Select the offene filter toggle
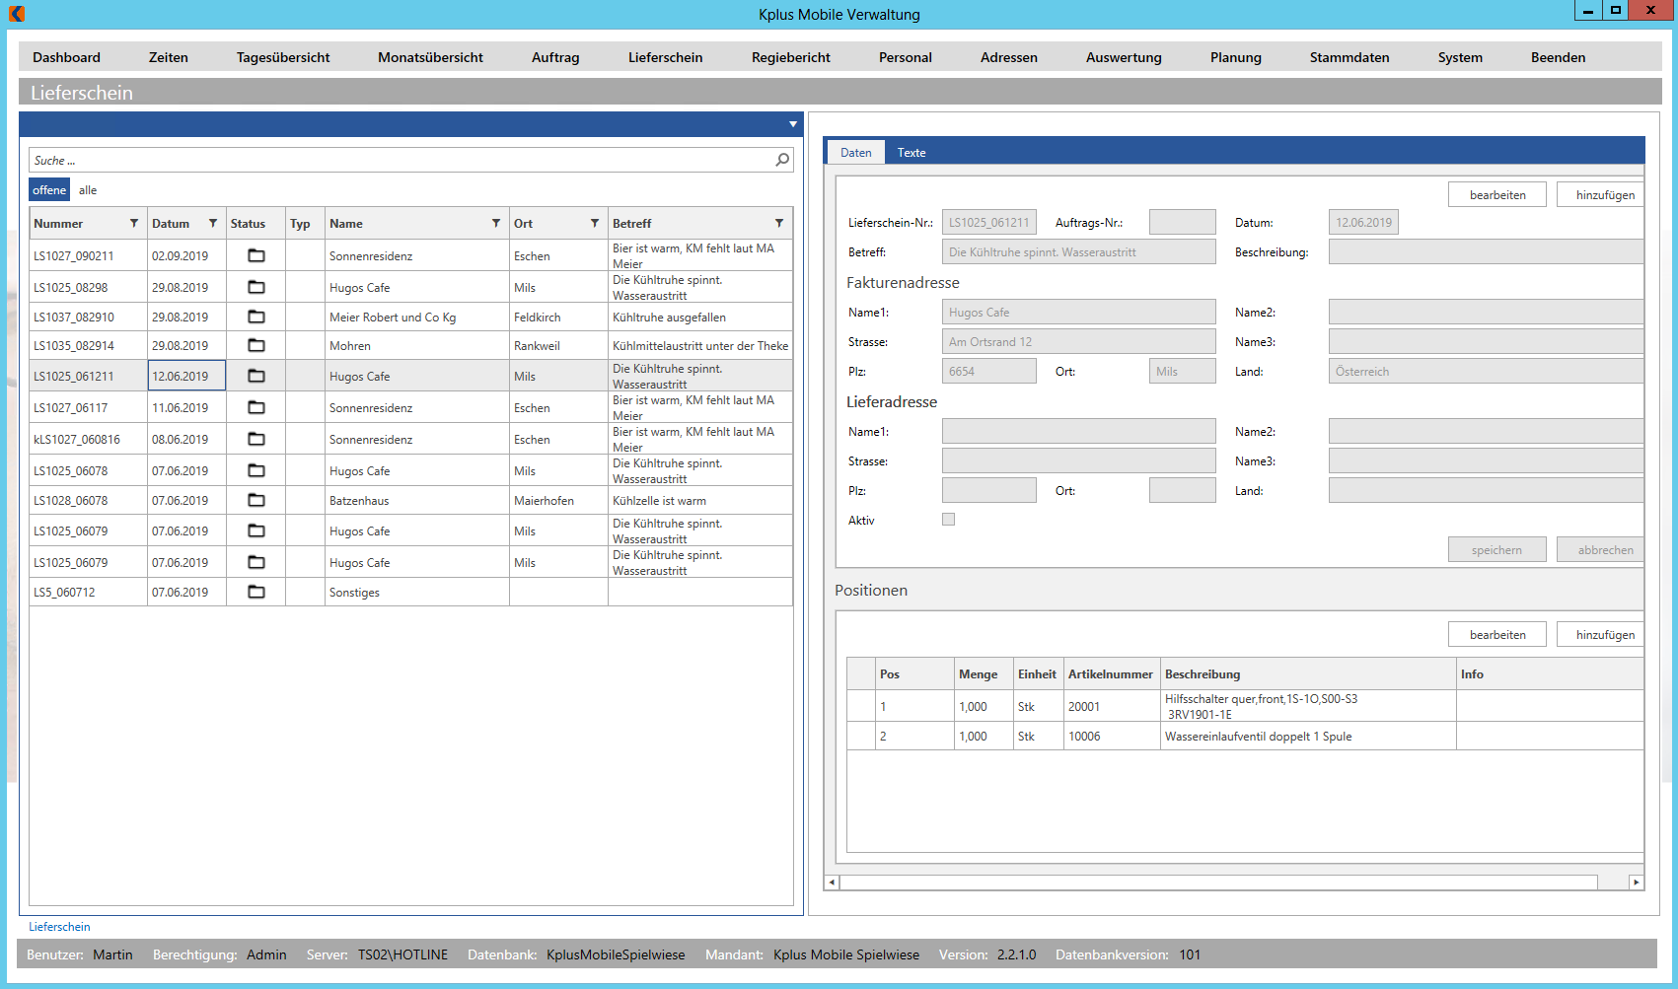The width and height of the screenshot is (1678, 989). pyautogui.click(x=49, y=189)
